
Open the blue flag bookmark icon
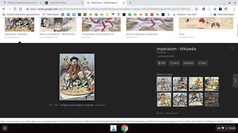pos(113,15)
